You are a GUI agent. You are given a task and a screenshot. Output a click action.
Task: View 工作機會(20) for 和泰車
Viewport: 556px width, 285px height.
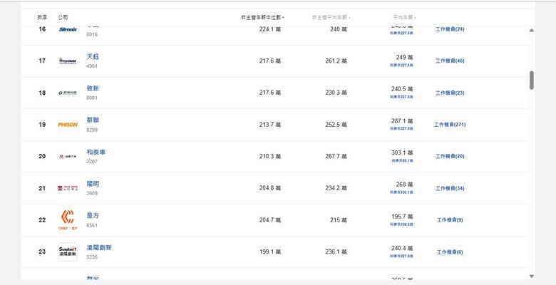[x=450, y=156]
